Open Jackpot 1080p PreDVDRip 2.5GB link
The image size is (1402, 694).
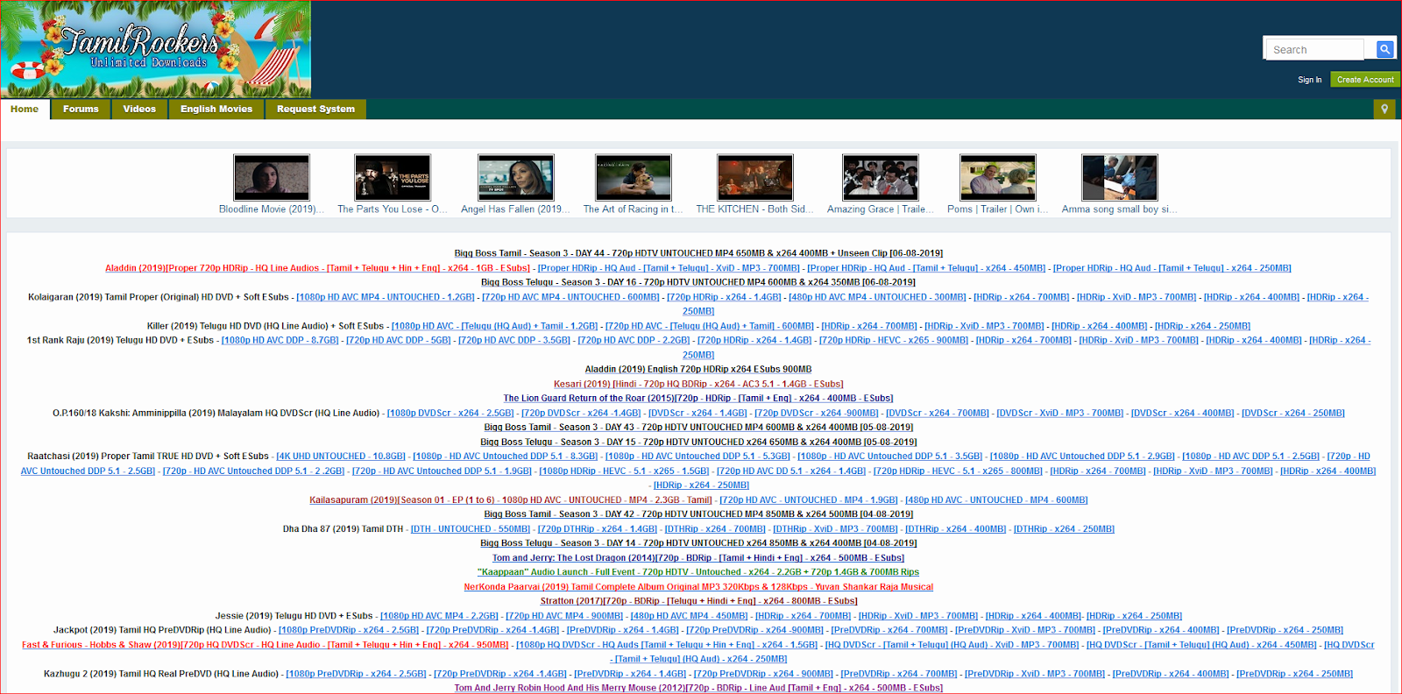tap(349, 630)
